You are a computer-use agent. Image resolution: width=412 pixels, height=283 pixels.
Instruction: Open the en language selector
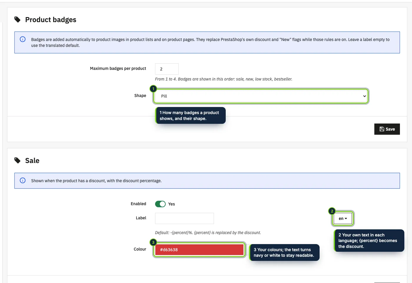343,218
